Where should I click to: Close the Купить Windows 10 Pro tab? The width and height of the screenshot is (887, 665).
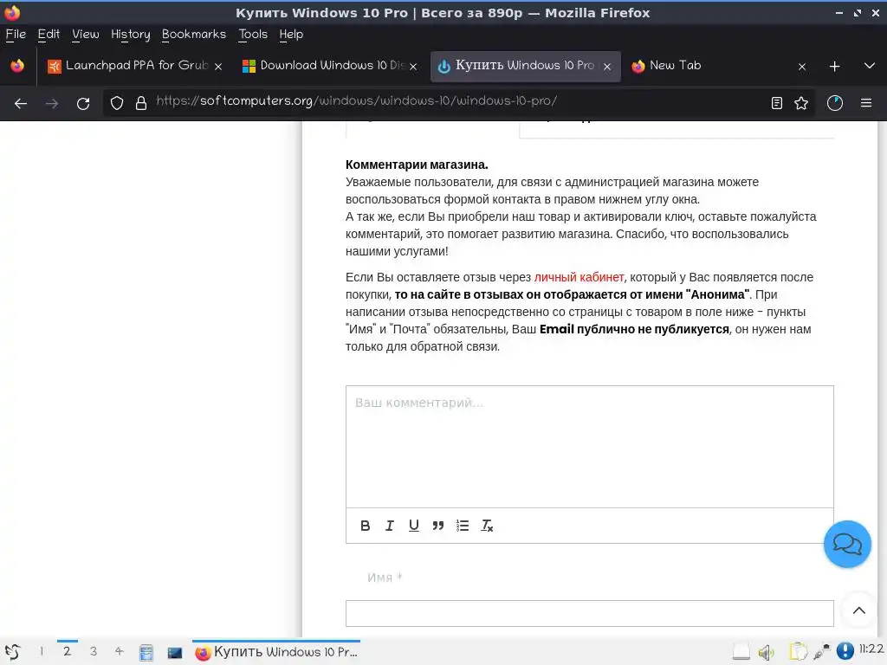[607, 67]
